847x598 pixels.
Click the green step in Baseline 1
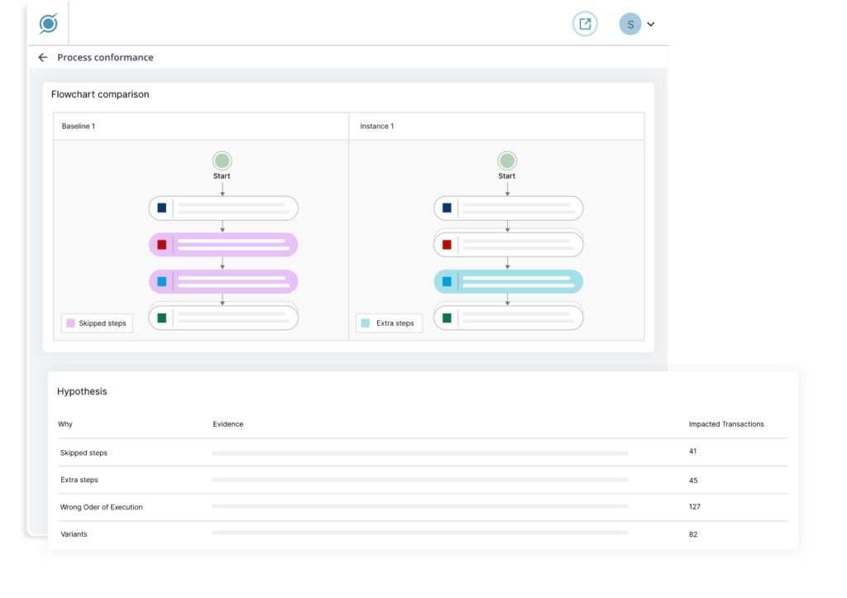(x=223, y=318)
